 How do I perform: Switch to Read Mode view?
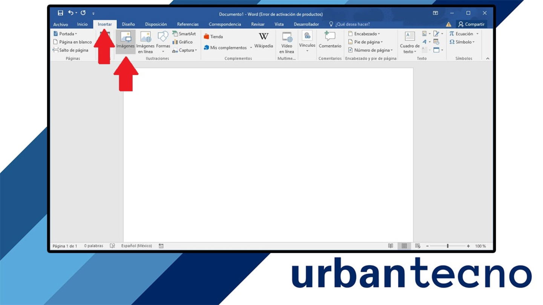pyautogui.click(x=391, y=246)
